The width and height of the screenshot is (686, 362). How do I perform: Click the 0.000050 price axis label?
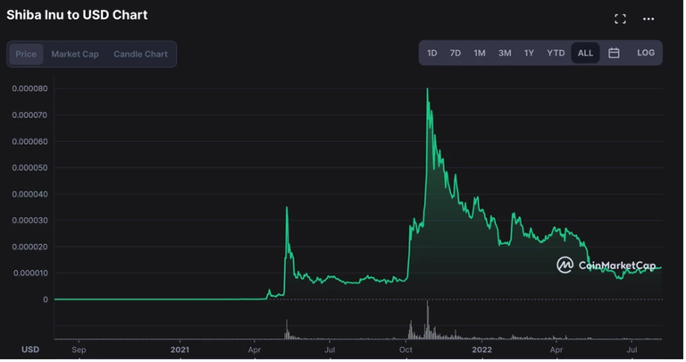(x=29, y=168)
